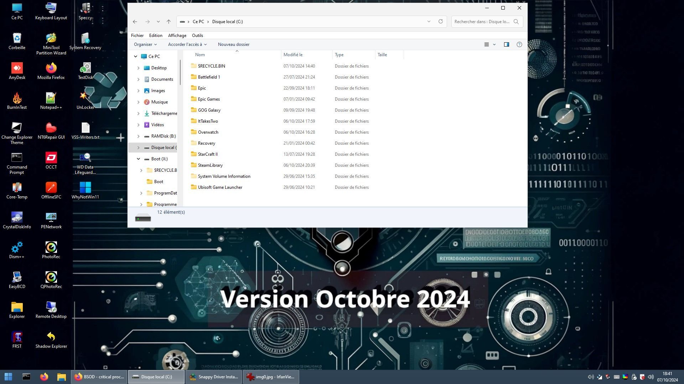The width and height of the screenshot is (684, 384).
Task: Launch OfflineSFC desktop icon
Action: pyautogui.click(x=51, y=190)
